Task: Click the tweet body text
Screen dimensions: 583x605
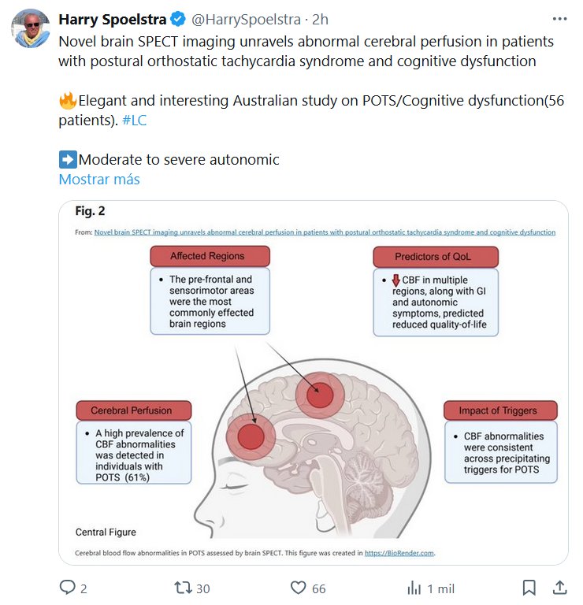Action: click(306, 50)
